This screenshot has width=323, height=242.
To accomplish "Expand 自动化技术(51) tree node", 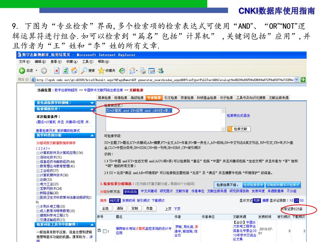I will [x=38, y=158].
